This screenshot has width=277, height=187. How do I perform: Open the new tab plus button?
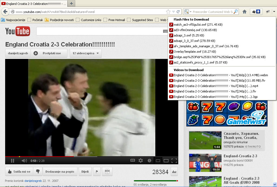tap(71, 4)
